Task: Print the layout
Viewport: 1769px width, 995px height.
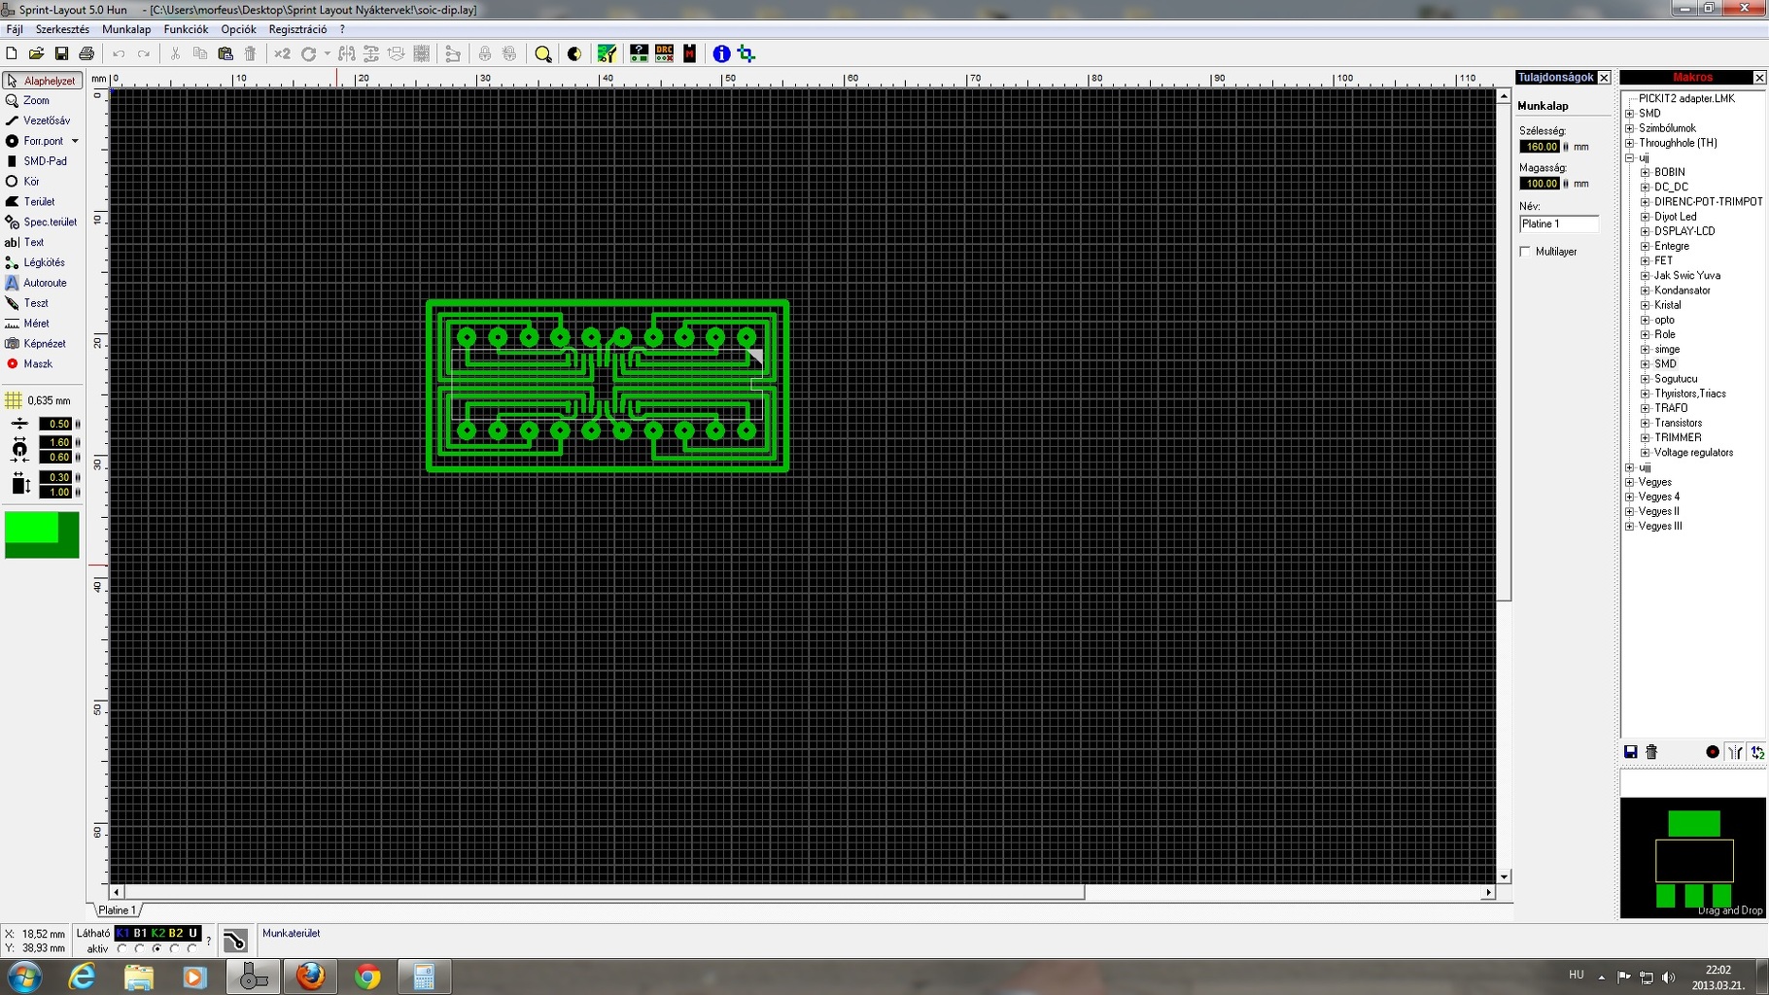Action: (x=87, y=54)
